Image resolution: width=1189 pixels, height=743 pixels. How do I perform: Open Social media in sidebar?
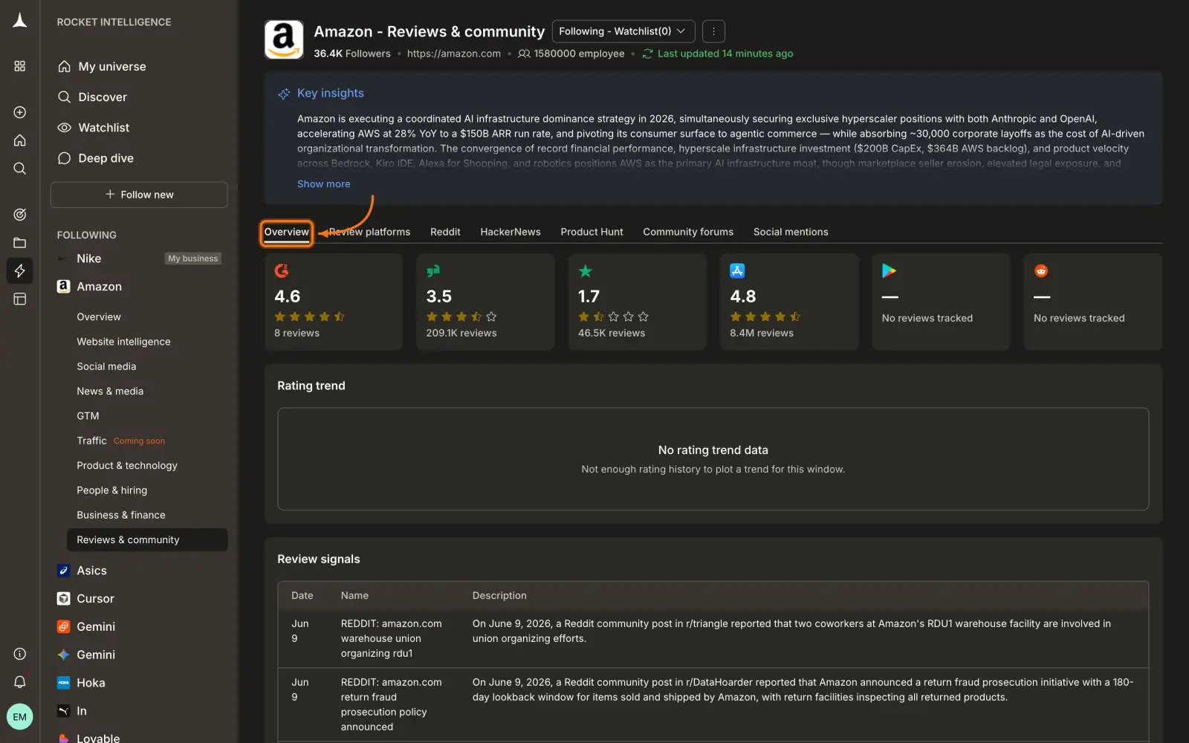[x=106, y=366]
